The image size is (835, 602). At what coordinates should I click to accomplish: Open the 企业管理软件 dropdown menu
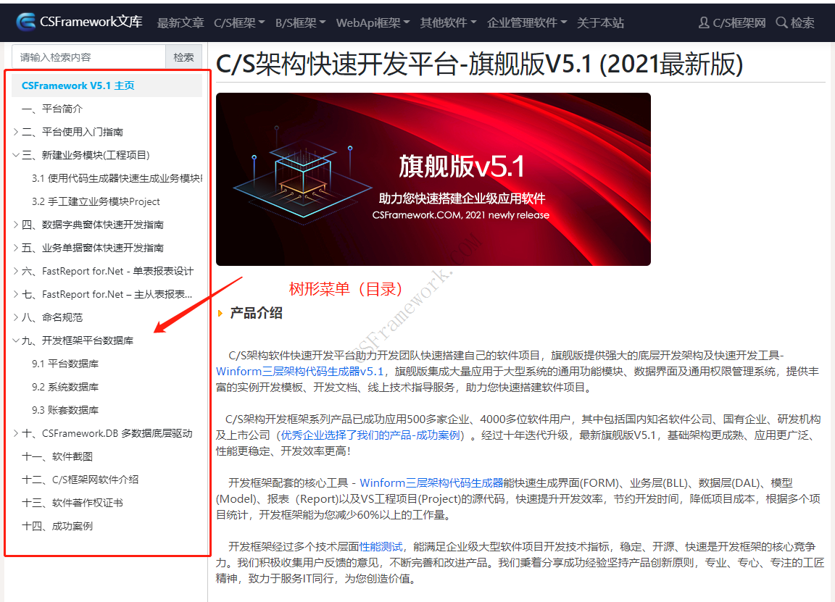tap(527, 23)
